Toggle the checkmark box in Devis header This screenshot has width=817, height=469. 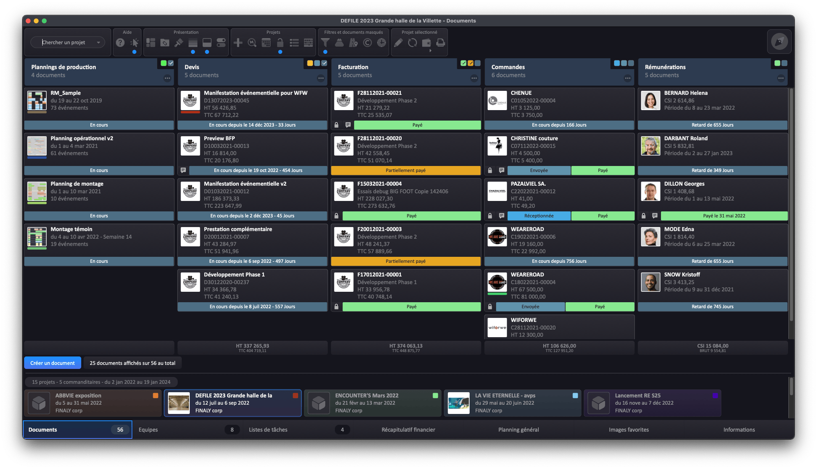tap(324, 63)
